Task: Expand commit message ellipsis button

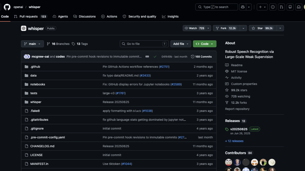Action: (147, 57)
